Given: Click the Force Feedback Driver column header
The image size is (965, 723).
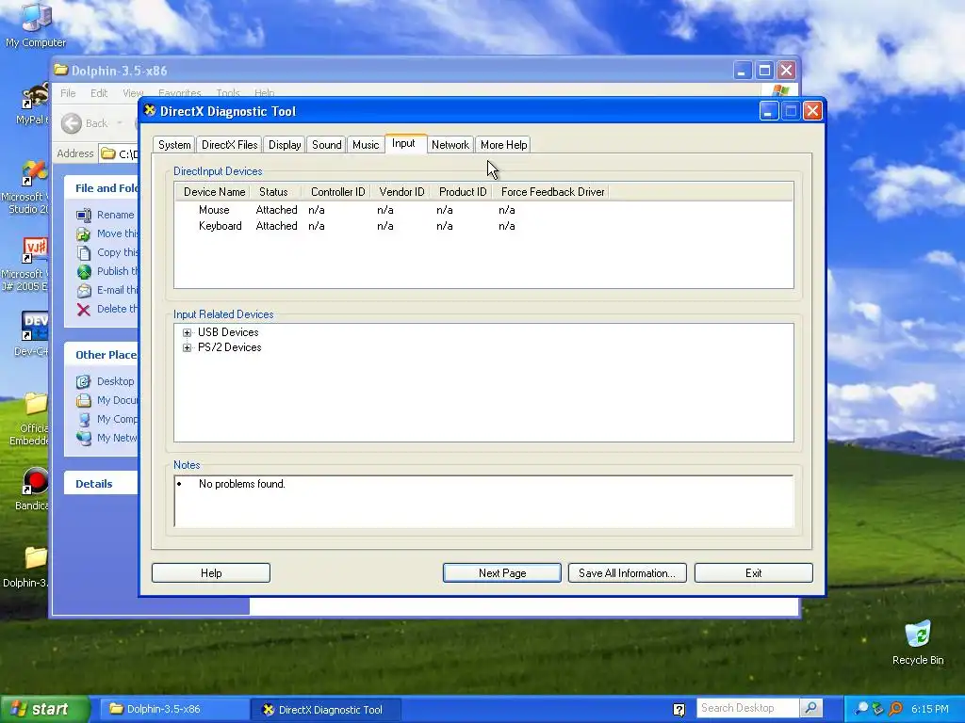Looking at the screenshot, I should [x=552, y=192].
